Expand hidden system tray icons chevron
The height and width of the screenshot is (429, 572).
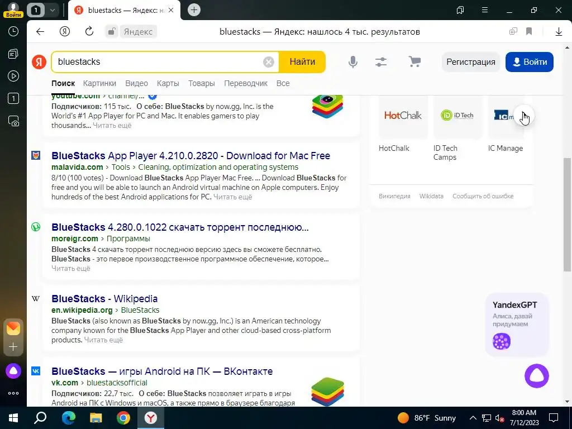click(x=473, y=418)
